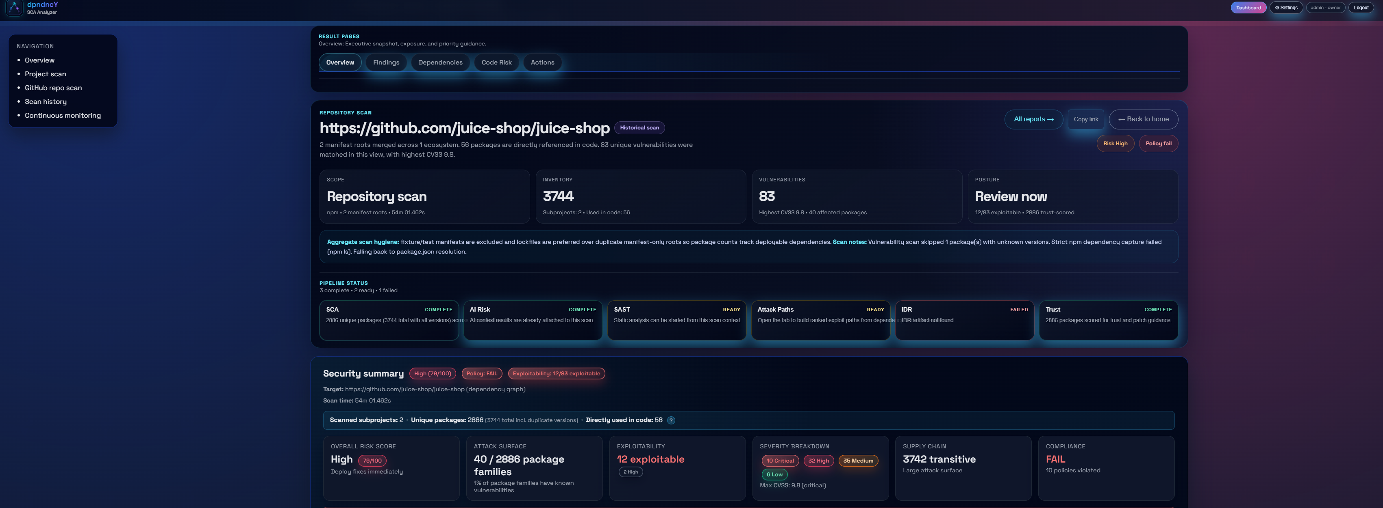Toggle the 35 Medium severity filter
The width and height of the screenshot is (1383, 508).
coord(858,460)
